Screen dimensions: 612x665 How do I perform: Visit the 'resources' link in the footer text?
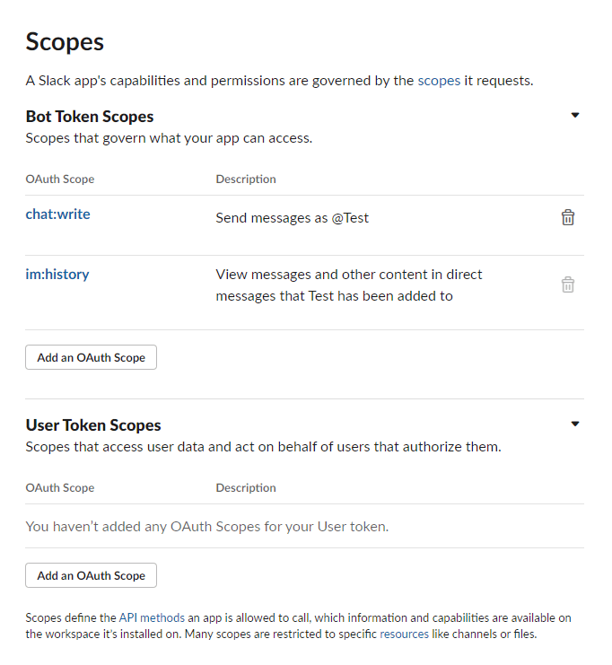click(x=404, y=634)
